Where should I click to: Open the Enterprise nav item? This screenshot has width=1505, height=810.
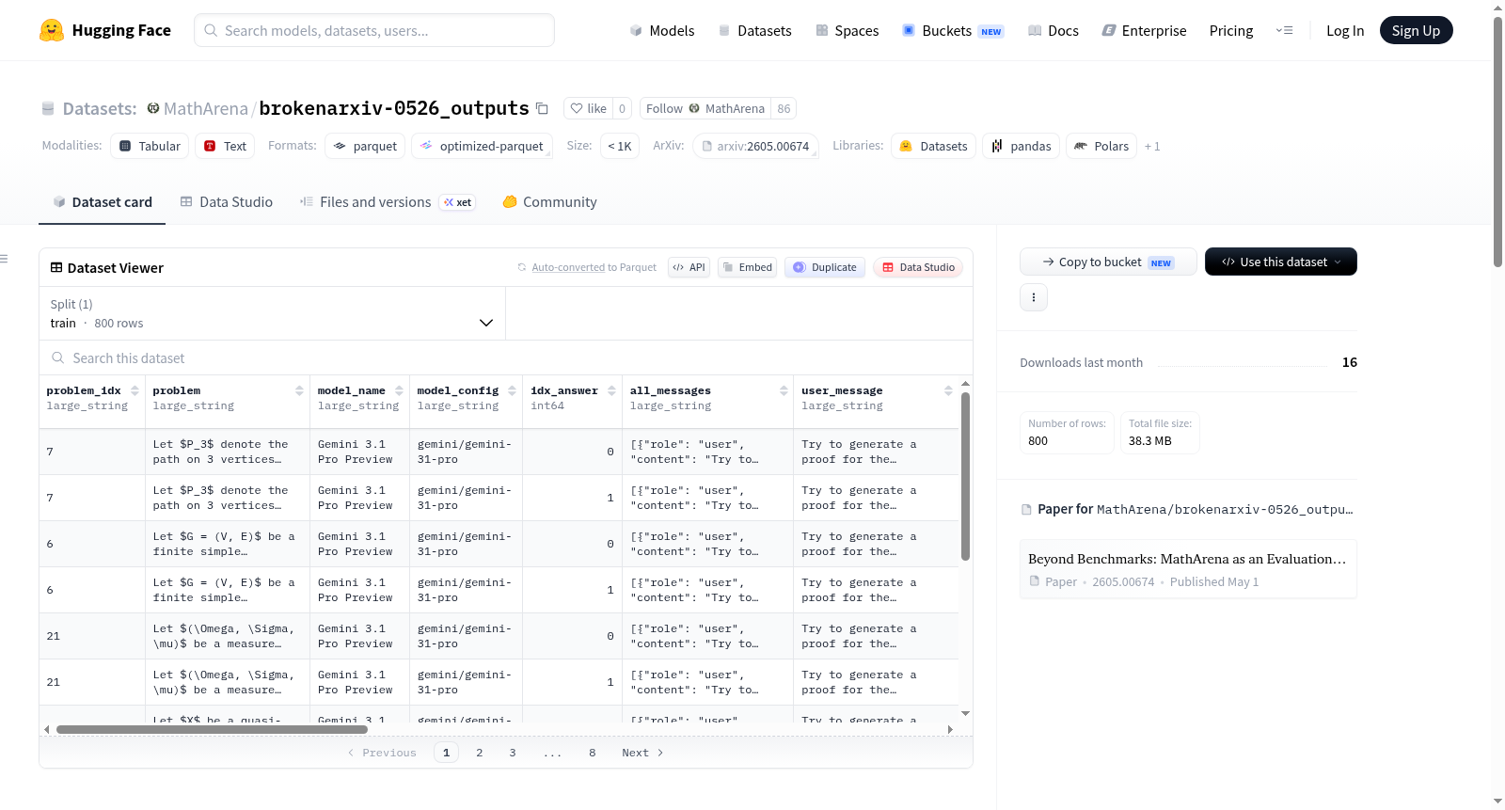[1145, 30]
